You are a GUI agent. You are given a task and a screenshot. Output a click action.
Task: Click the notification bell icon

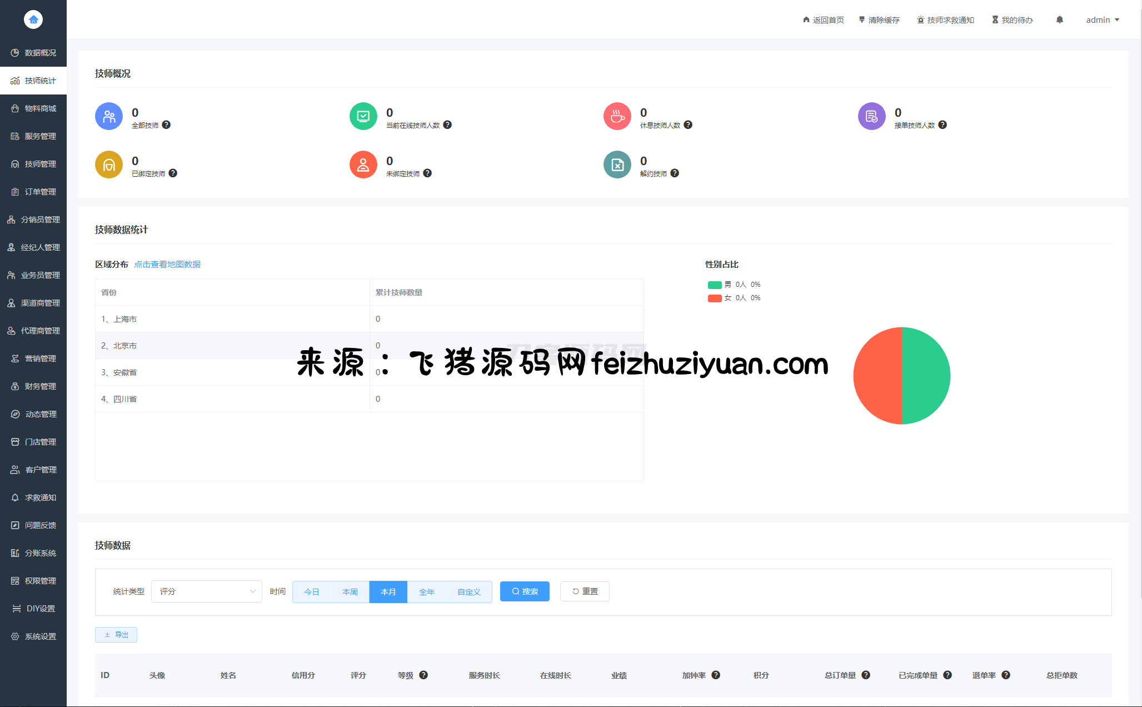click(1059, 20)
